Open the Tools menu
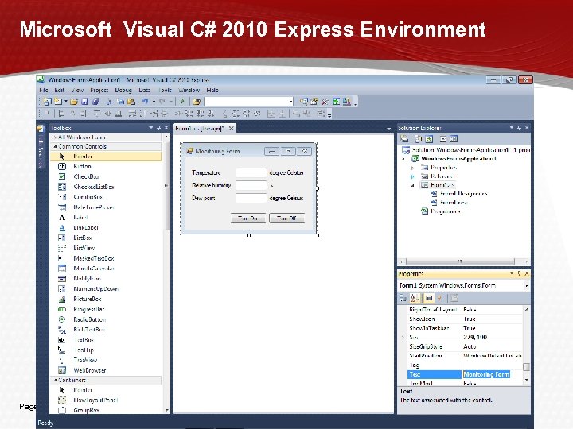The height and width of the screenshot is (429, 573). click(x=165, y=90)
